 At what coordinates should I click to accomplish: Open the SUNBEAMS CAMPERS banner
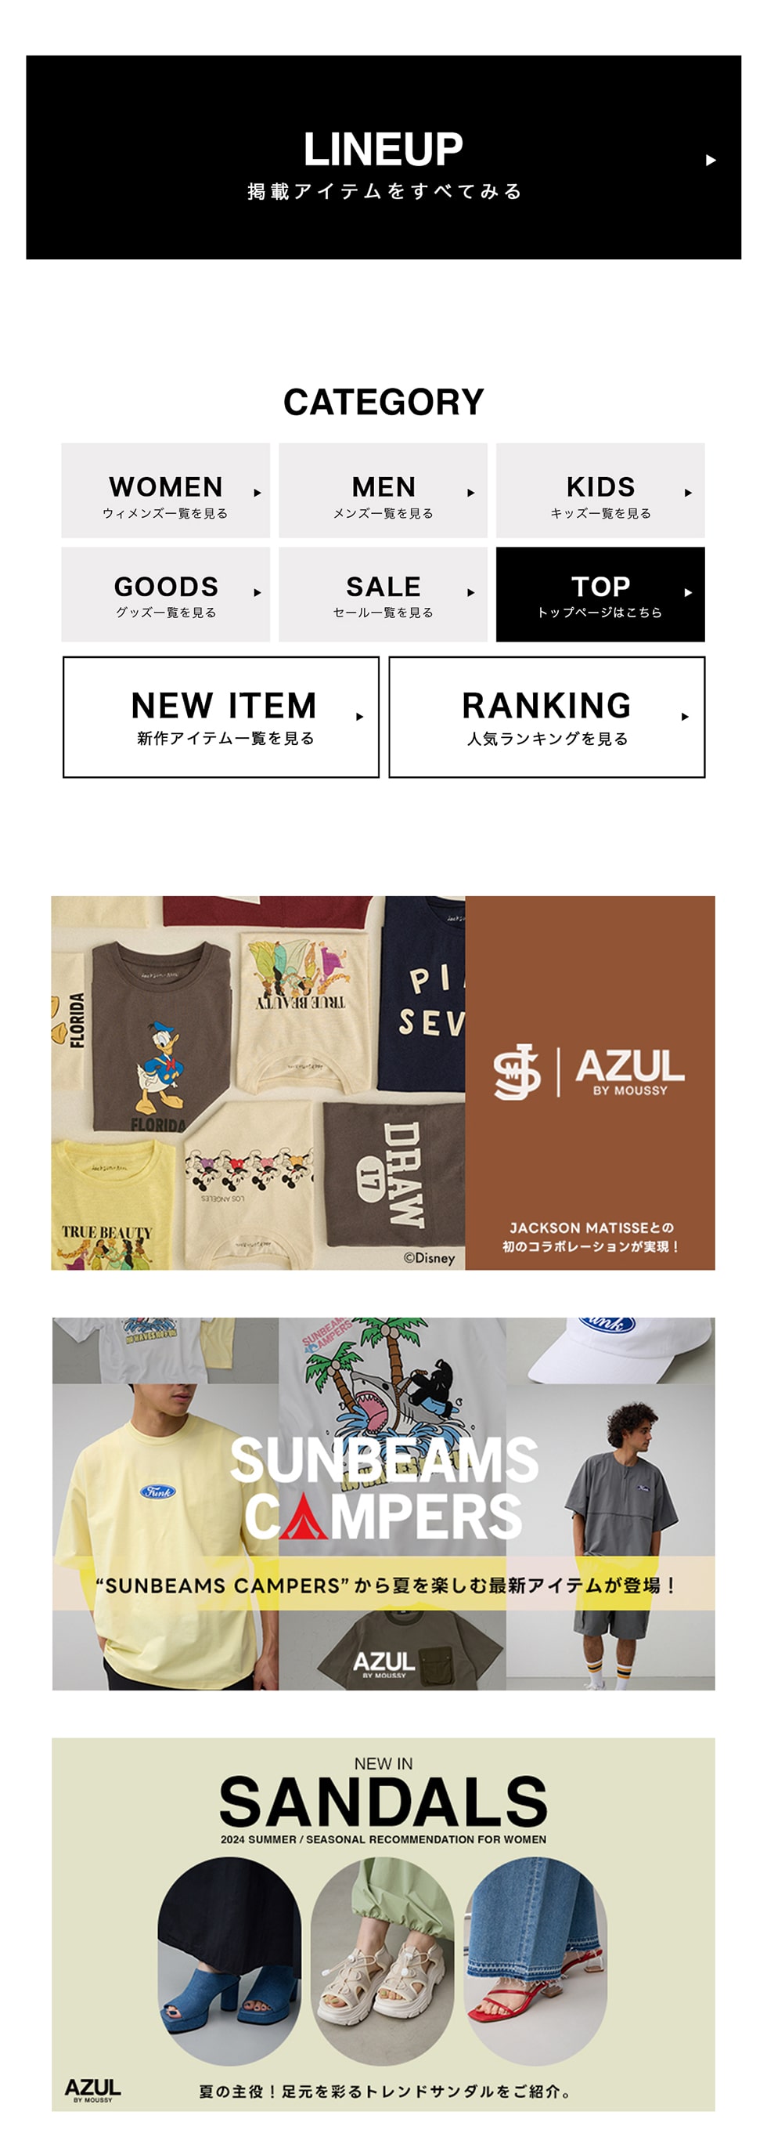tap(383, 1503)
